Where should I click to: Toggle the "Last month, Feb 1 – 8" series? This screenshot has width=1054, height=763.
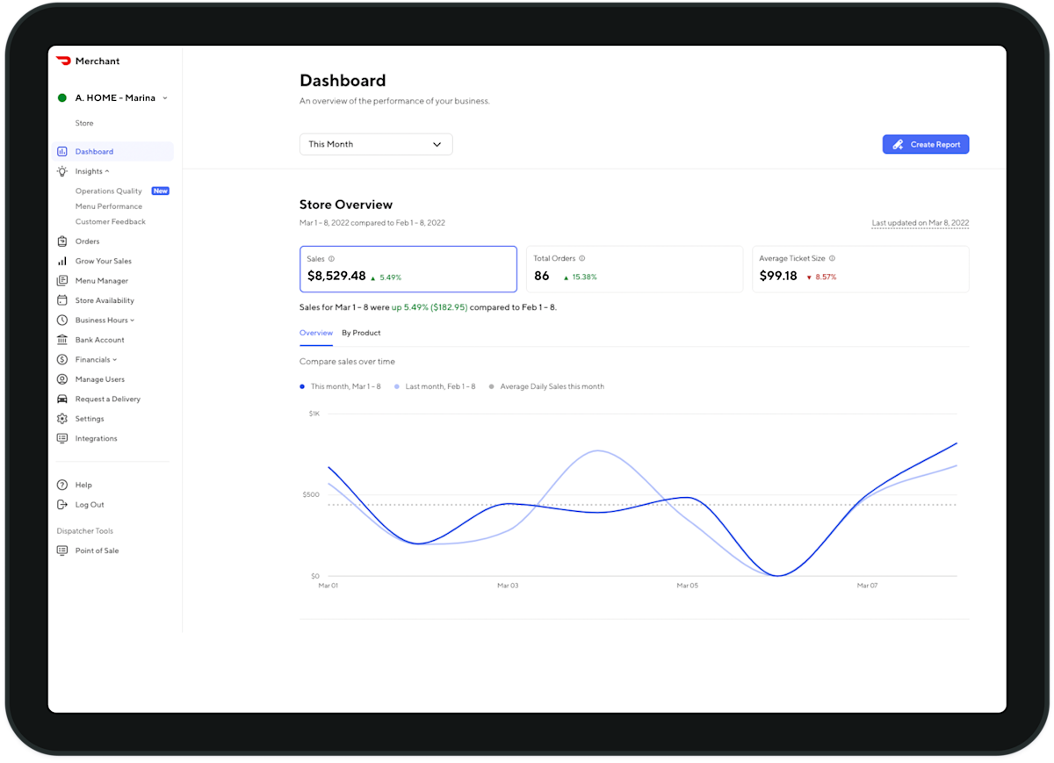437,386
